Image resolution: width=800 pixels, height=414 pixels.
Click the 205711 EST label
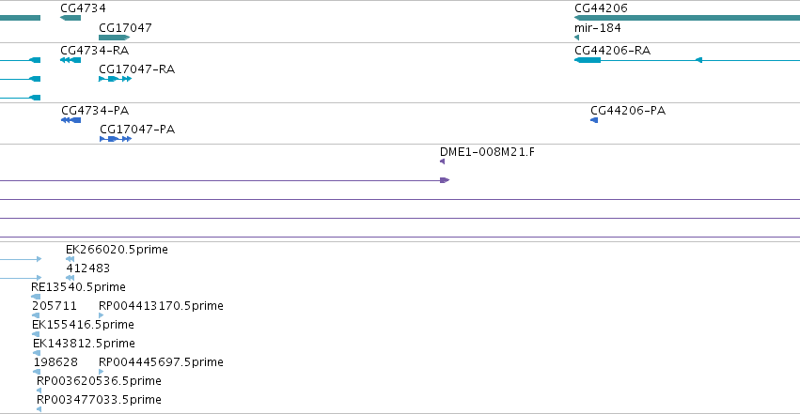[x=55, y=306]
